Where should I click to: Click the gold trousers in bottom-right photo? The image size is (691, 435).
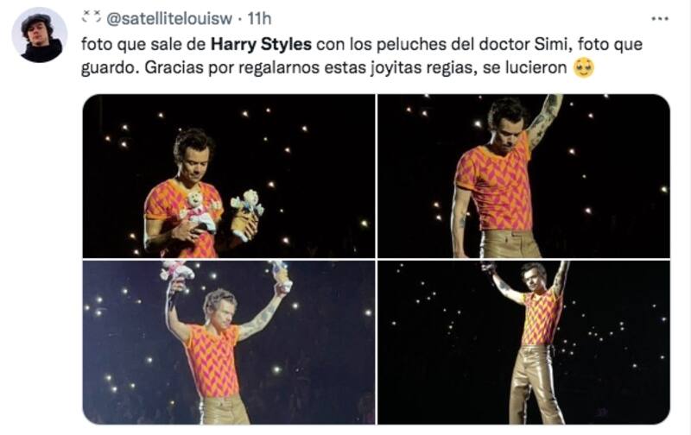(536, 384)
